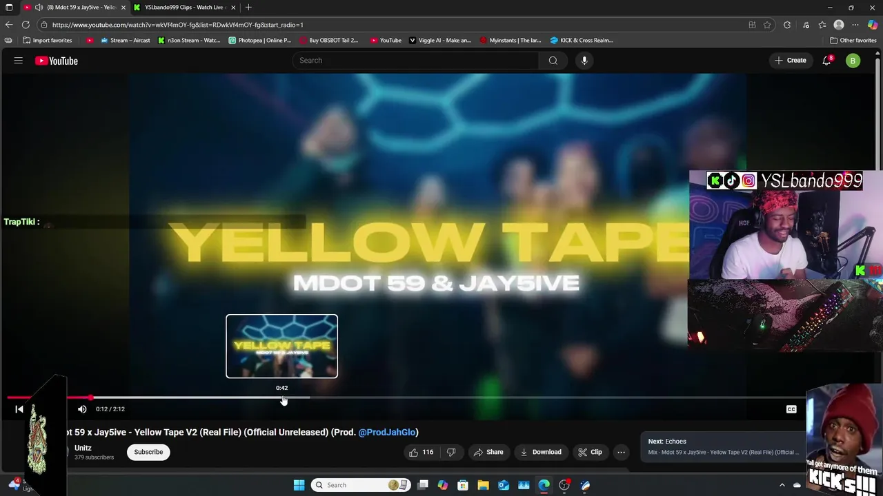Image resolution: width=883 pixels, height=496 pixels.
Task: Open the Edge profile icon
Action: 839,25
